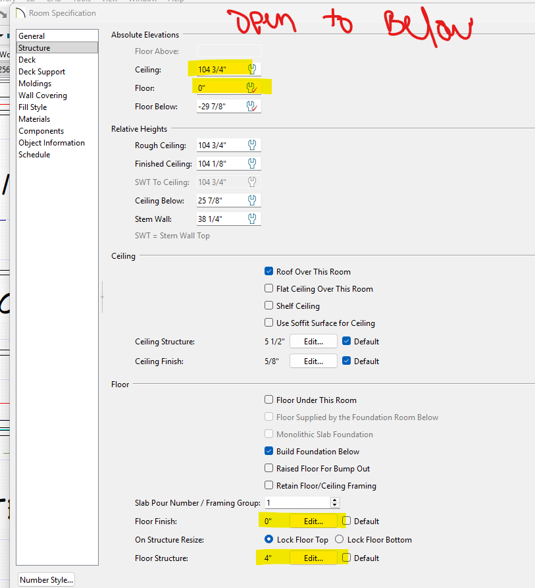Click wrench icon next to Stem Wall
Image resolution: width=535 pixels, height=588 pixels.
pyautogui.click(x=251, y=219)
